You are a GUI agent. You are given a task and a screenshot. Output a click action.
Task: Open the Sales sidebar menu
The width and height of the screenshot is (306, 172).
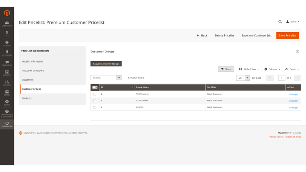7,34
